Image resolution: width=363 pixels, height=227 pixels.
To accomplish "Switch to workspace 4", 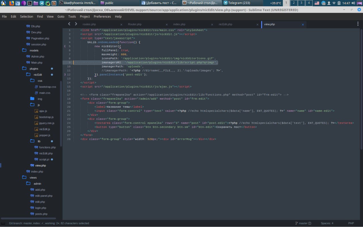I will [x=309, y=3].
